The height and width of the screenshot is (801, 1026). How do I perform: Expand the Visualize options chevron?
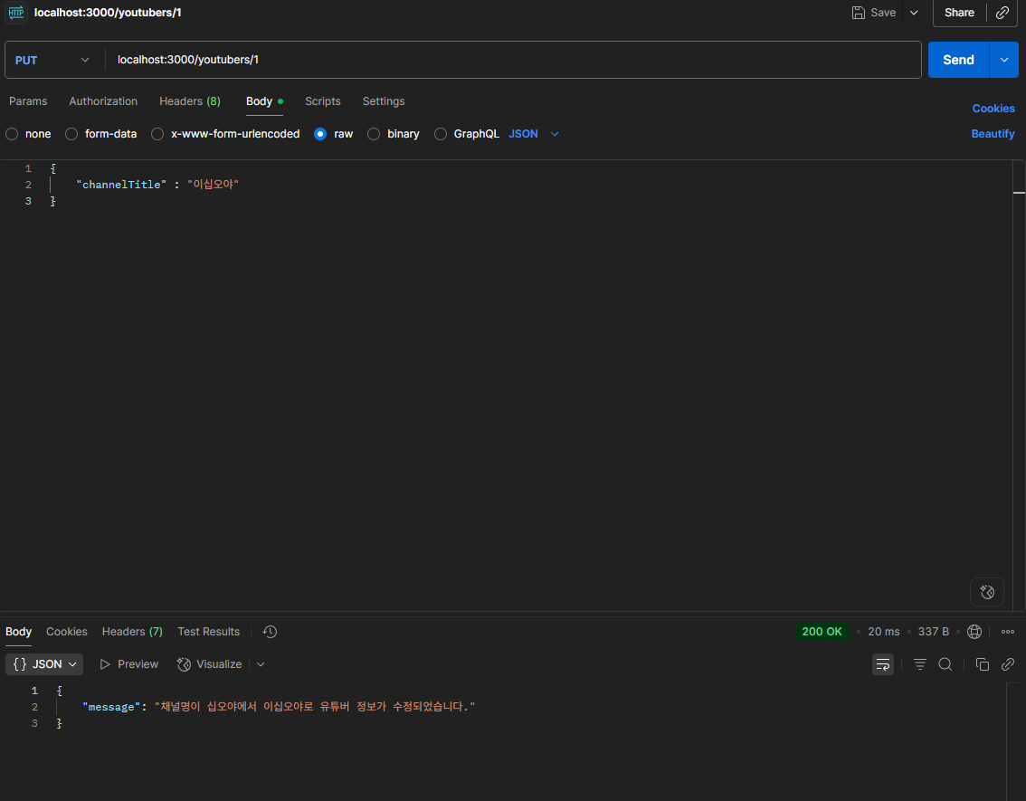pos(261,664)
